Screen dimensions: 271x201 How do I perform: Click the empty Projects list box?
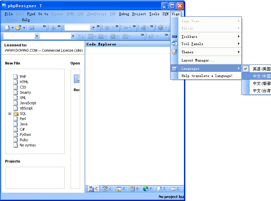35,178
